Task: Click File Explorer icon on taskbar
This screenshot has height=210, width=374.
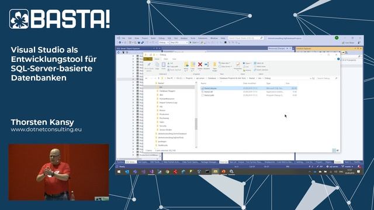Action: point(216,171)
